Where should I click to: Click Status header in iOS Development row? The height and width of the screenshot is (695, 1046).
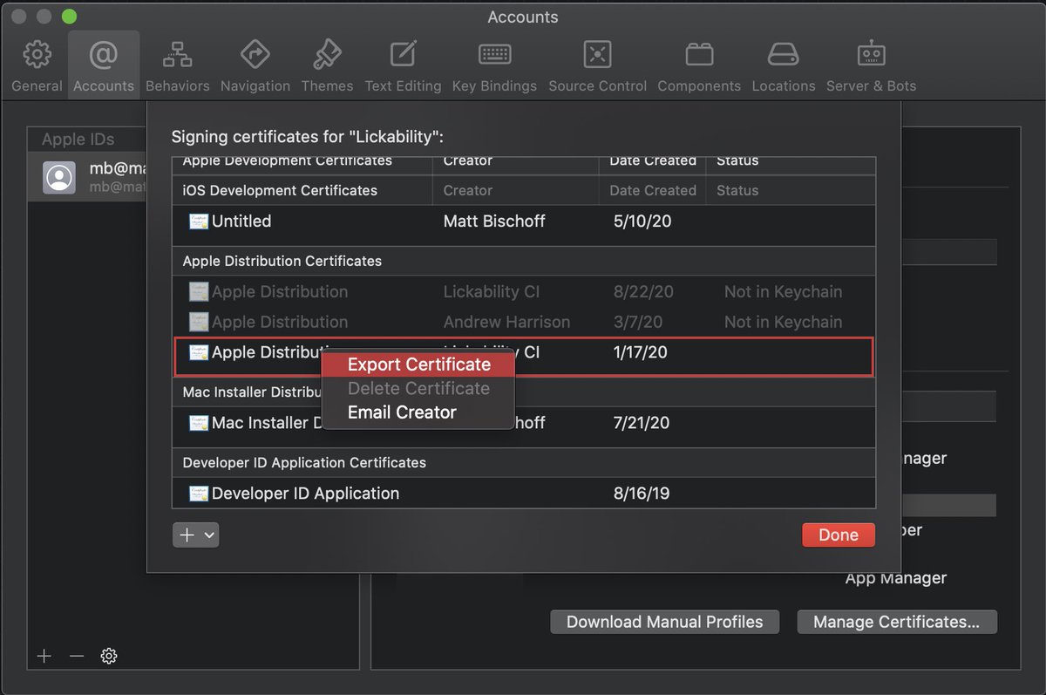pyautogui.click(x=737, y=190)
